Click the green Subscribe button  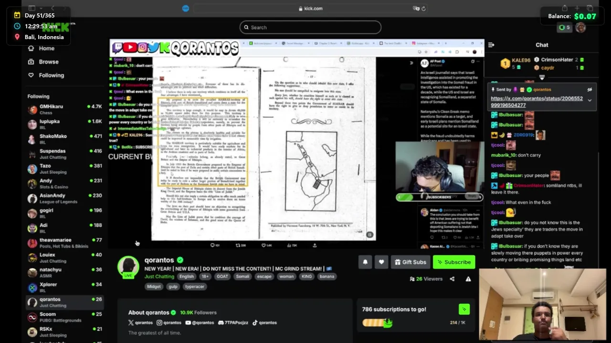pos(454,262)
